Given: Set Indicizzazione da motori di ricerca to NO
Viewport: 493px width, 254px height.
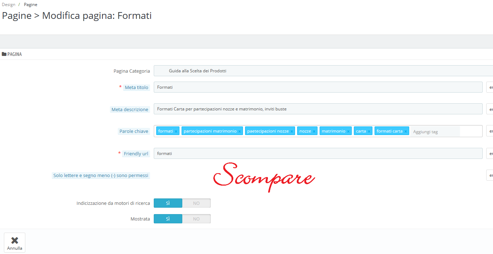Looking at the screenshot, I should pos(196,203).
